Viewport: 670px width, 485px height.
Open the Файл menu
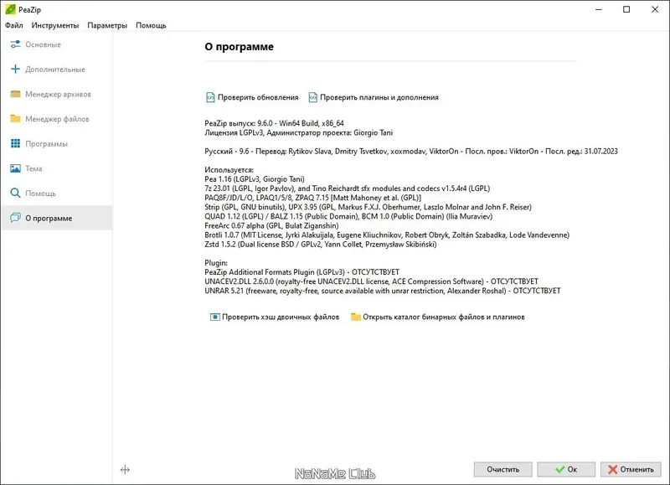[x=13, y=25]
